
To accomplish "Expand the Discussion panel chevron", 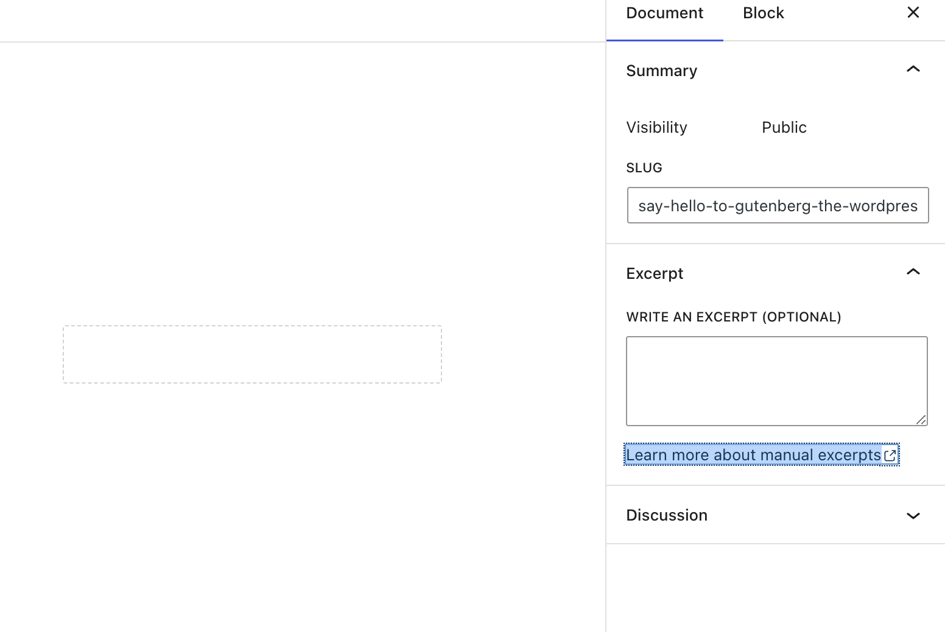I will point(913,516).
